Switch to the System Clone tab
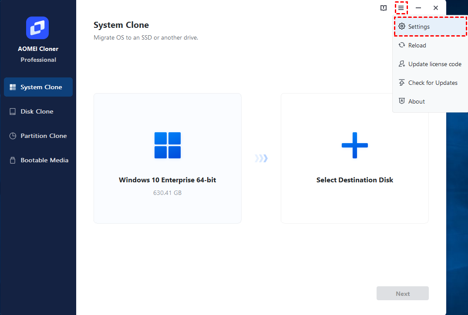Image resolution: width=468 pixels, height=315 pixels. [38, 87]
